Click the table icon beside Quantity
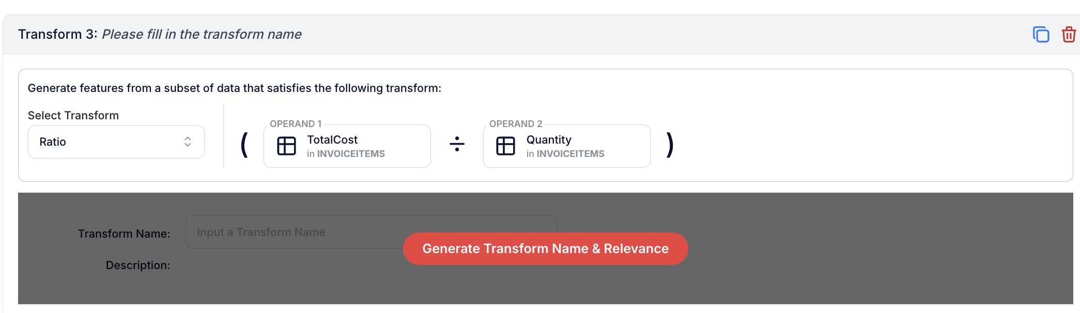The height and width of the screenshot is (313, 1080). click(505, 146)
